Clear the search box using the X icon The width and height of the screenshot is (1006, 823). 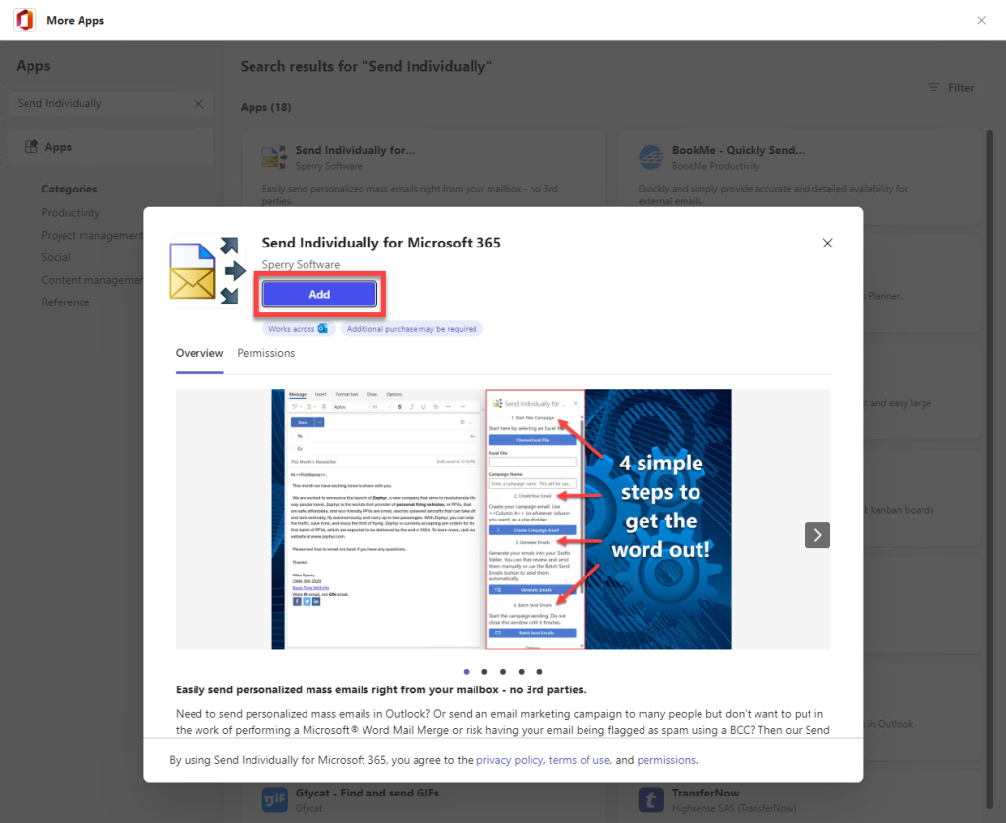coord(197,103)
